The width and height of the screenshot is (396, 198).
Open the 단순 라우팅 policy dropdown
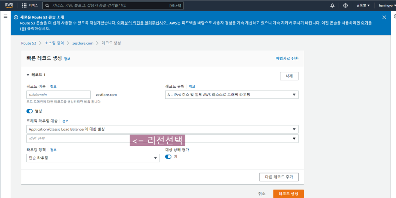93,158
